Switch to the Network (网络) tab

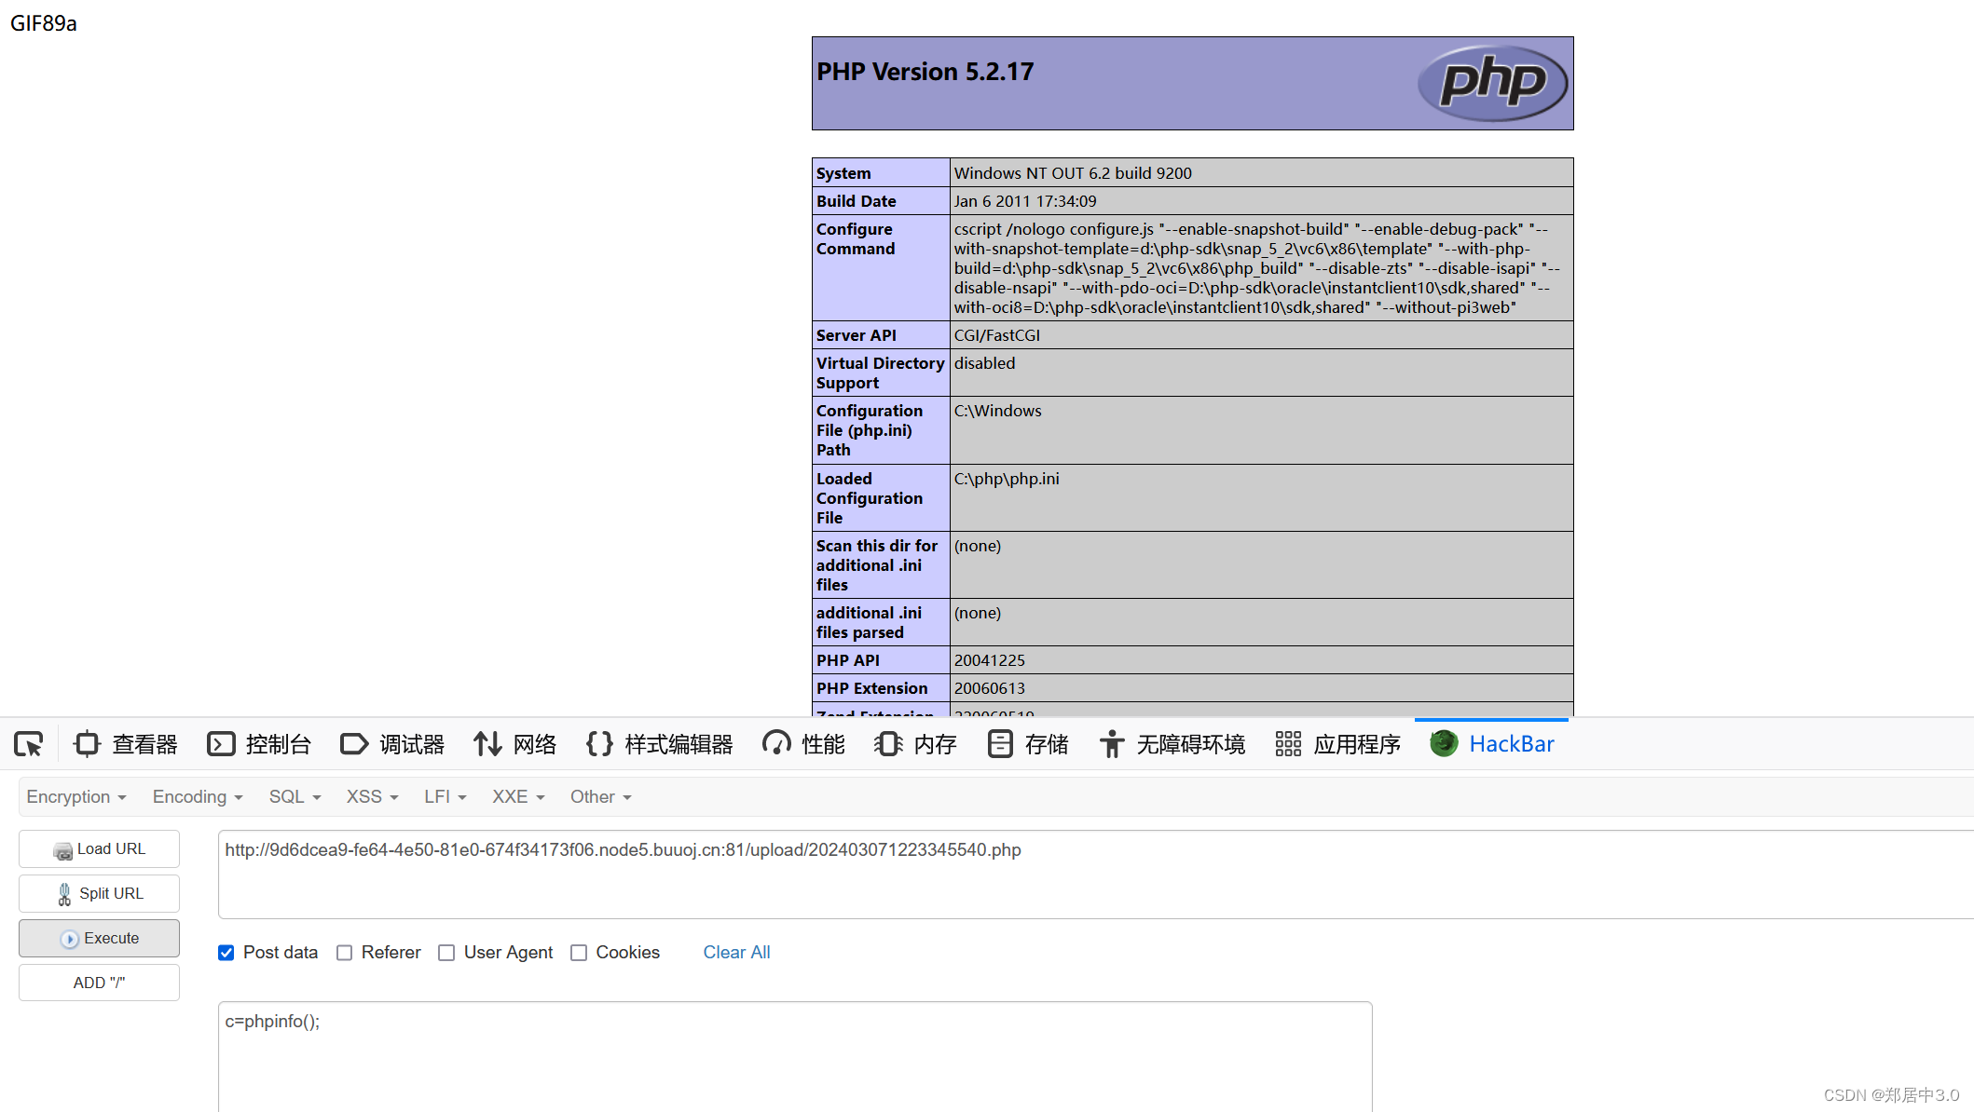514,744
